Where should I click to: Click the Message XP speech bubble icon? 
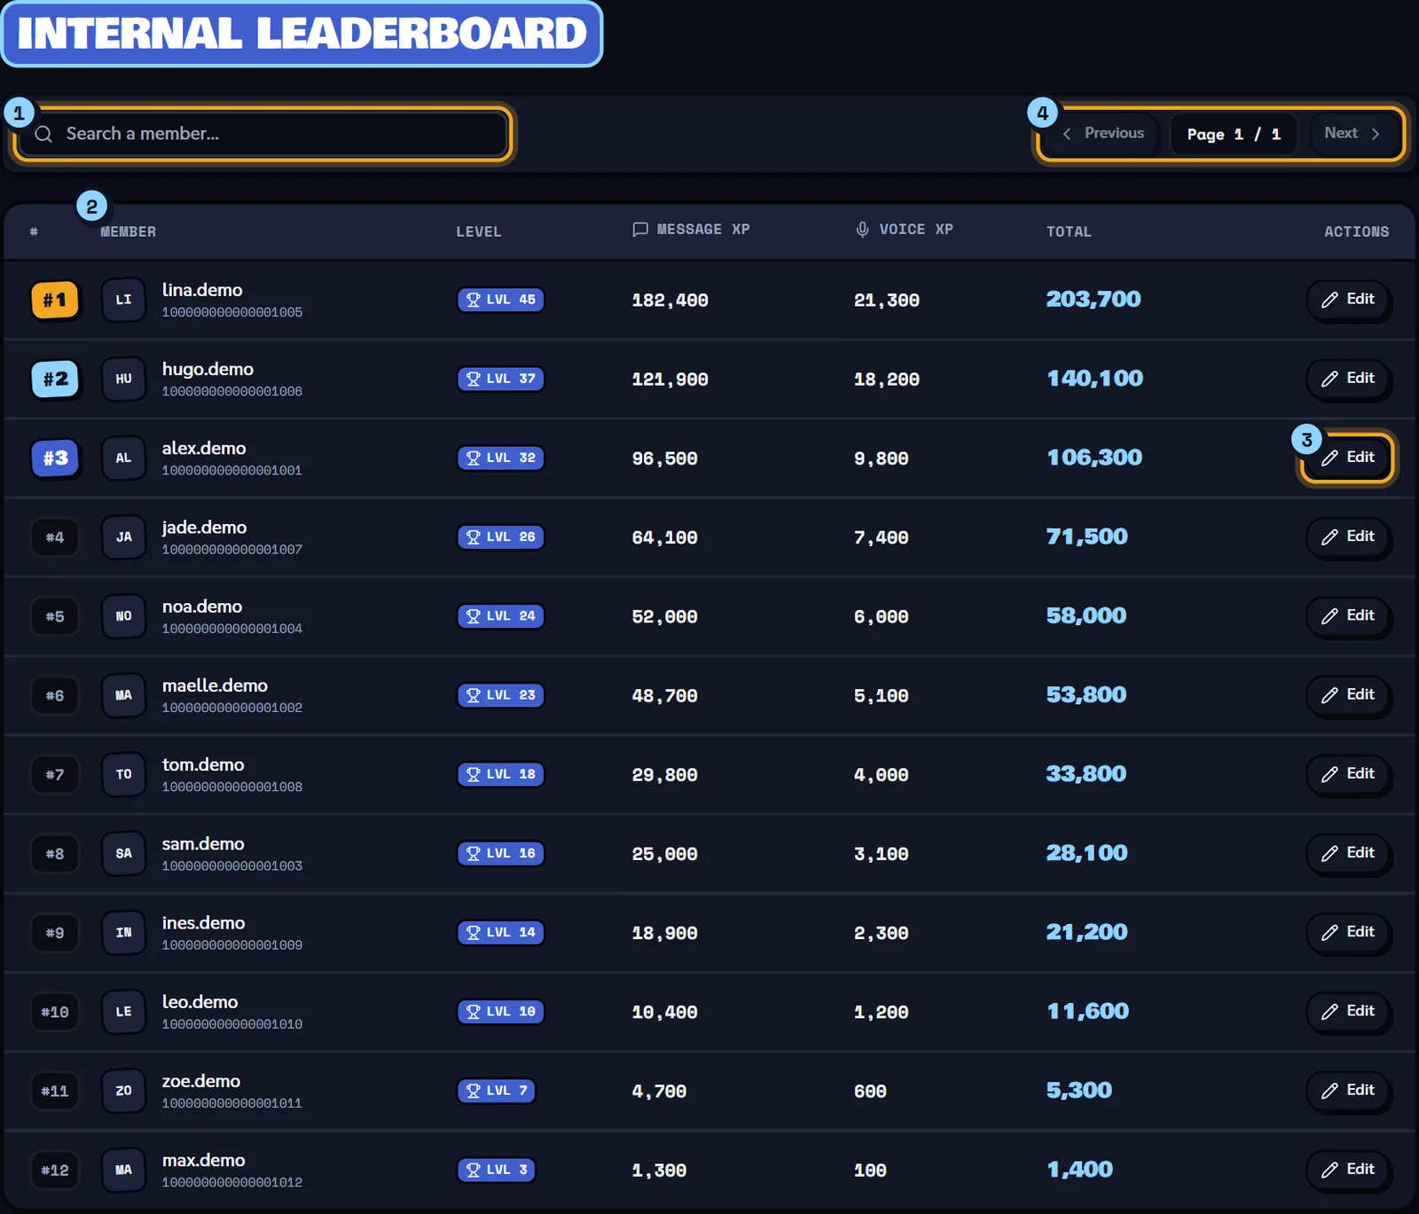click(x=640, y=230)
